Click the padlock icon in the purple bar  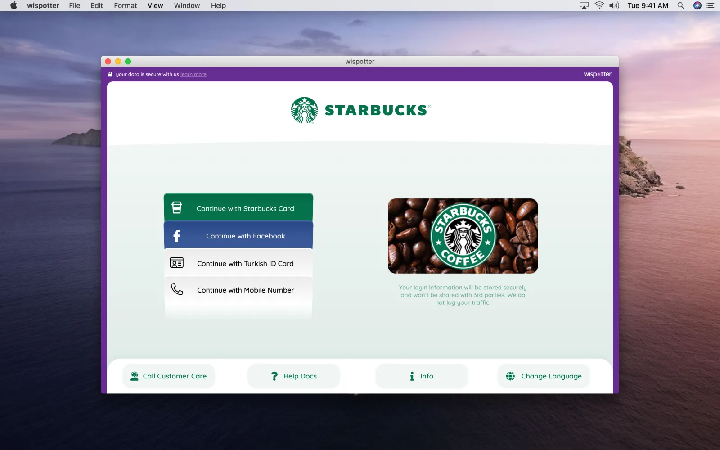click(110, 74)
